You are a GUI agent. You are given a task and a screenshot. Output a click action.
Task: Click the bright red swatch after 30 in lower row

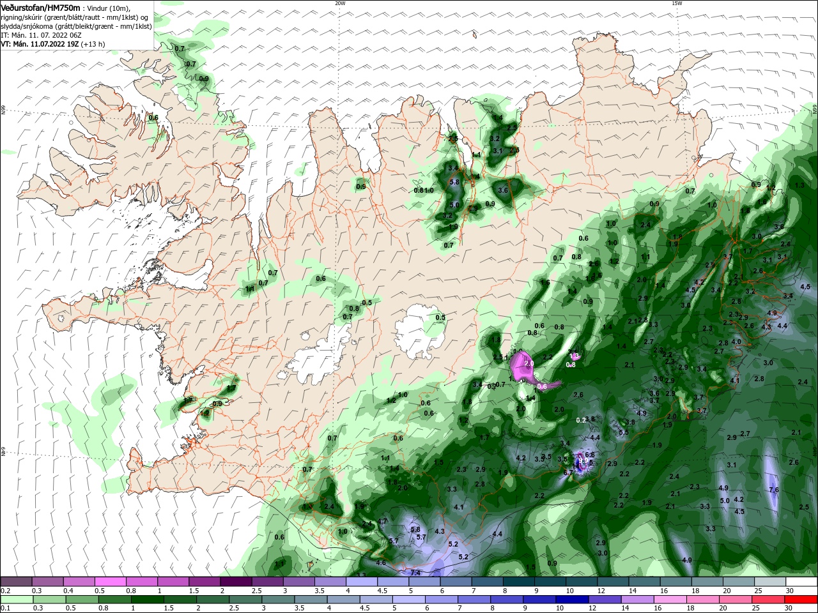pos(801,600)
